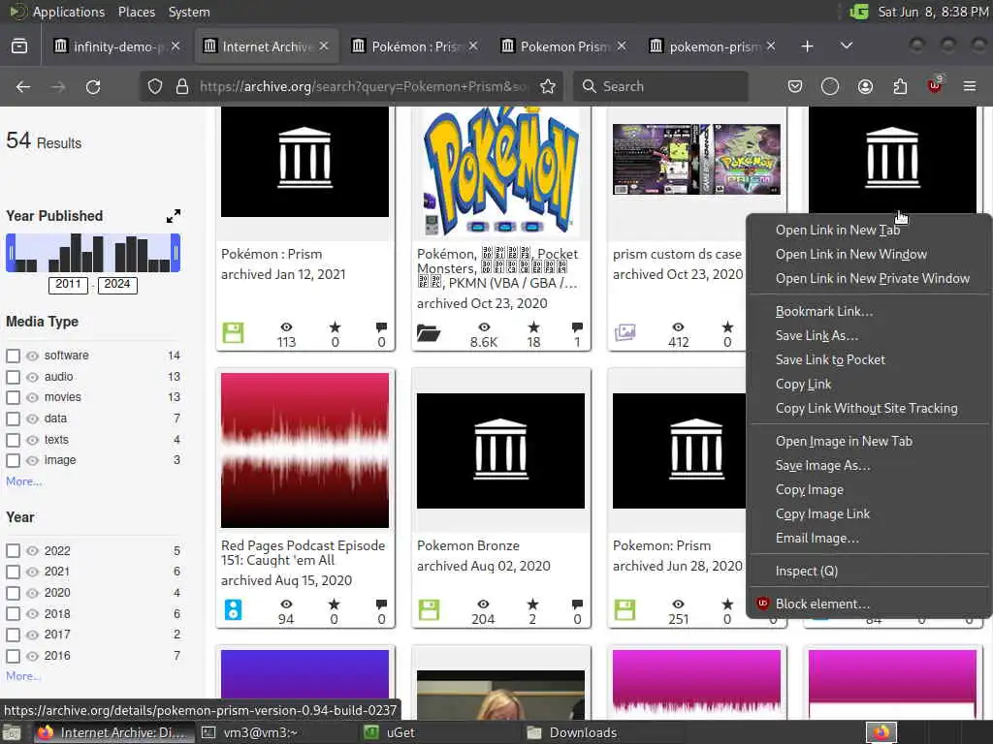Image resolution: width=993 pixels, height=744 pixels.
Task: Click the 2011 start year field
Action: [x=69, y=284]
